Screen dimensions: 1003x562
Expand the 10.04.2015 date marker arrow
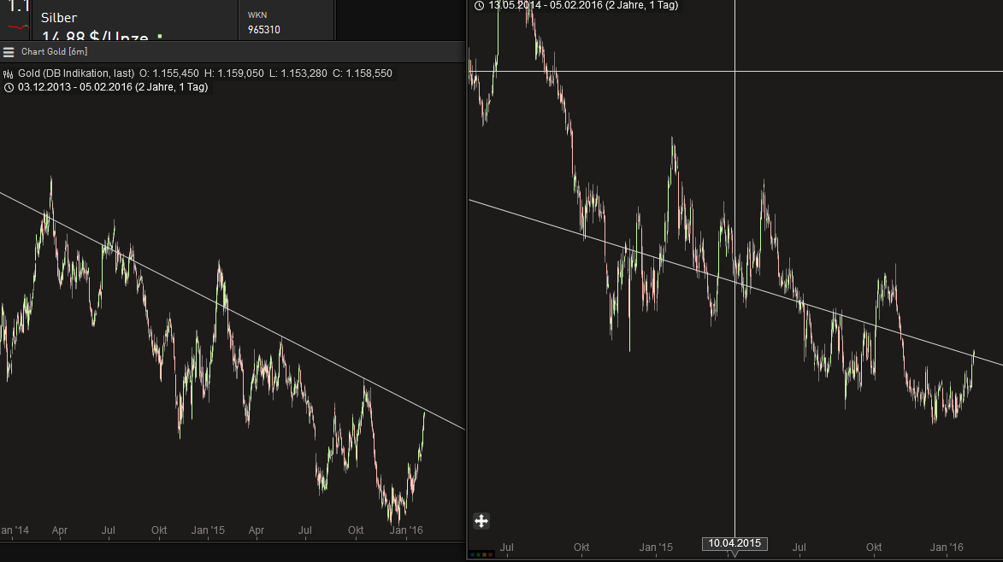coord(734,553)
